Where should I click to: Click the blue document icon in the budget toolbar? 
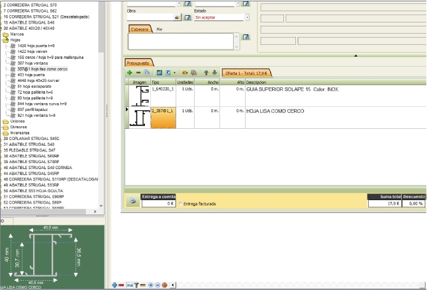[x=168, y=73]
